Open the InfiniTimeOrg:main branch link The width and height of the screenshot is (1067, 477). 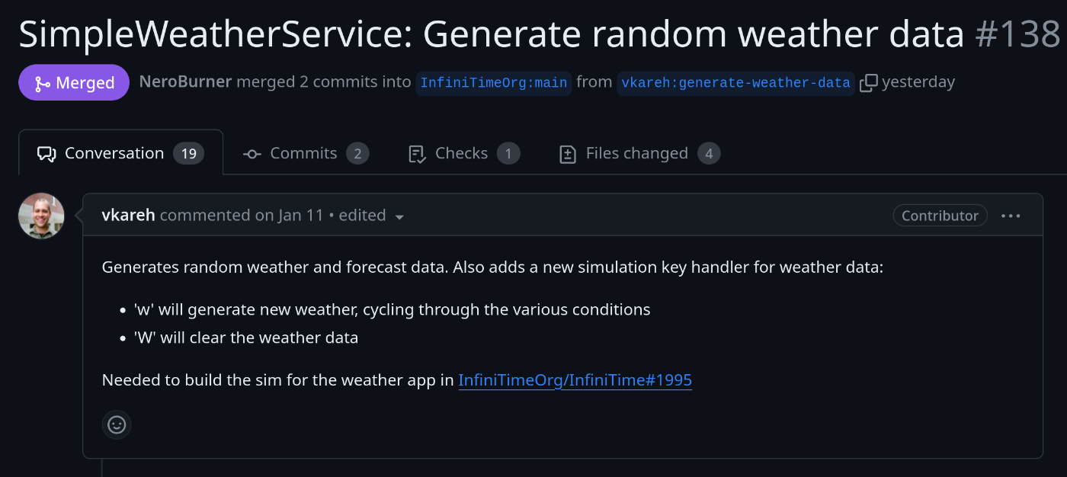pyautogui.click(x=493, y=82)
